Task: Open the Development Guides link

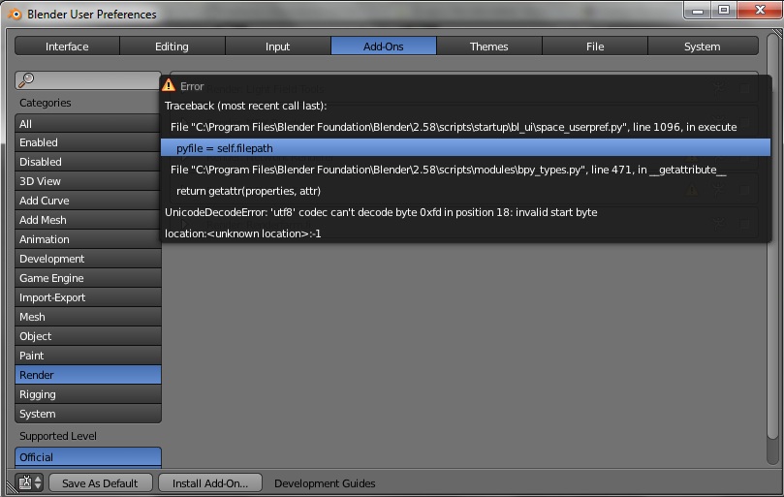Action: 325,482
